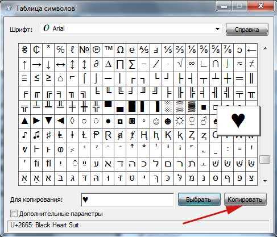
Task: Select the black up-pointing triangle
Action: 24,122
